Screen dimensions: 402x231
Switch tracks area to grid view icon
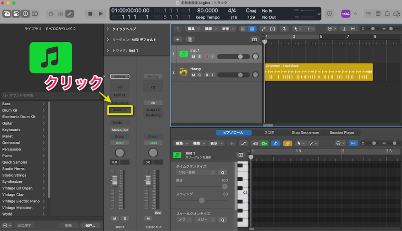(243, 29)
